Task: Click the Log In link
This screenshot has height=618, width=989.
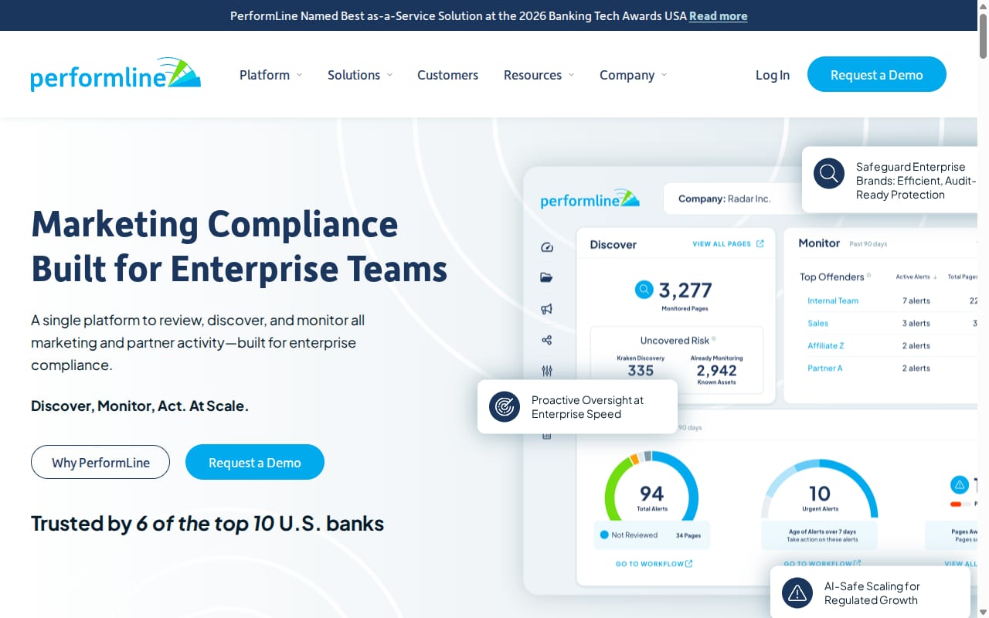Action: pyautogui.click(x=773, y=75)
